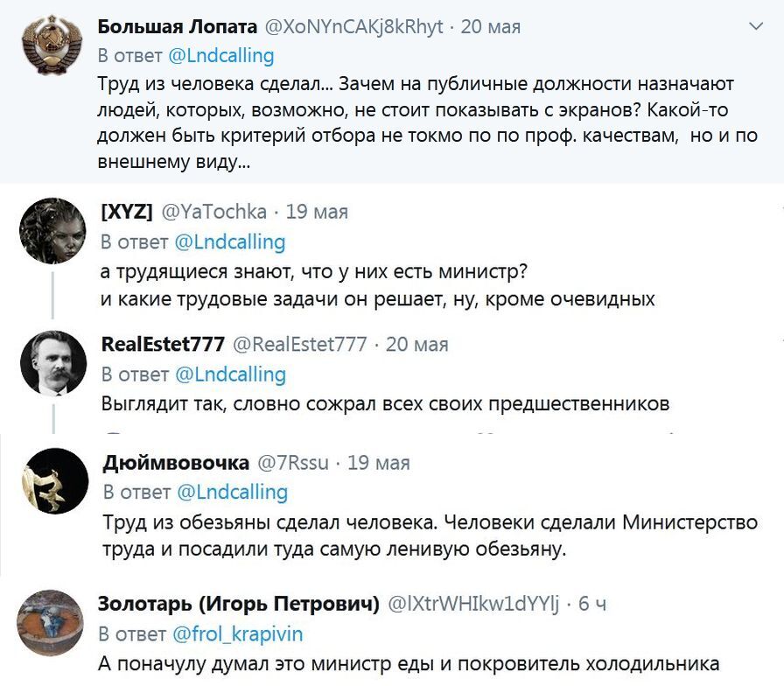Open the Золотарь (Игорь Петрович) profile name
Screen dimensions: 784x686
pyautogui.click(x=238, y=604)
